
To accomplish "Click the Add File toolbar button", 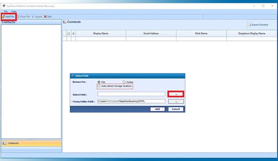I will (x=8, y=17).
